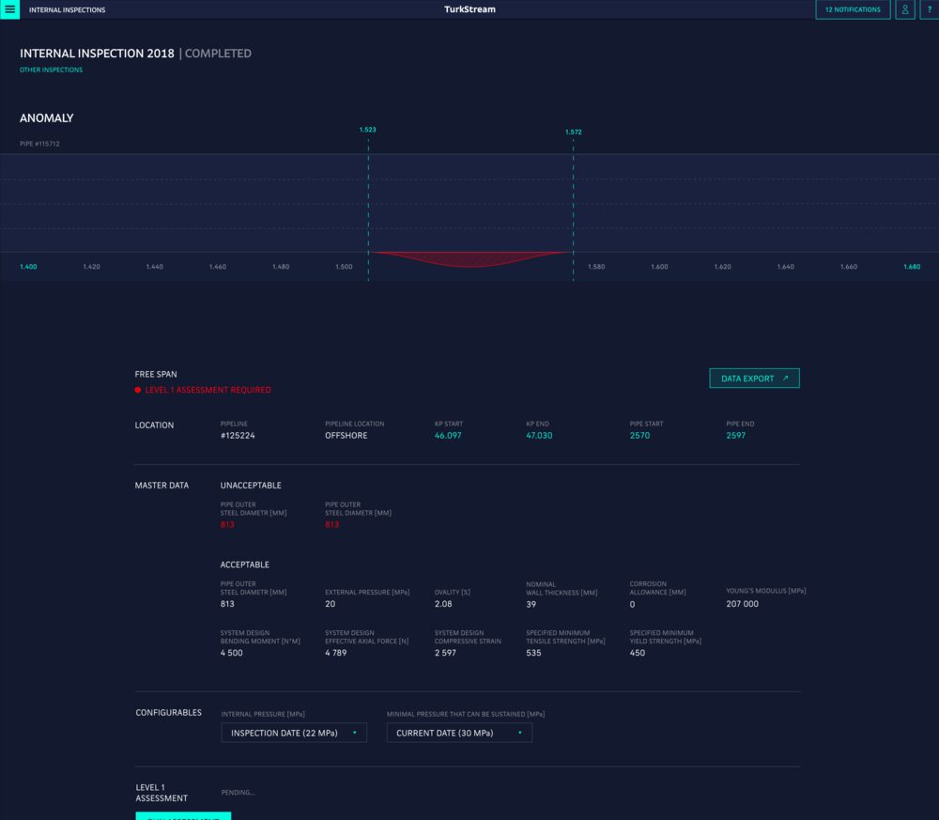Screen dimensions: 939x820
Task: Click the red Level 1 assessment alert dot
Action: click(138, 390)
